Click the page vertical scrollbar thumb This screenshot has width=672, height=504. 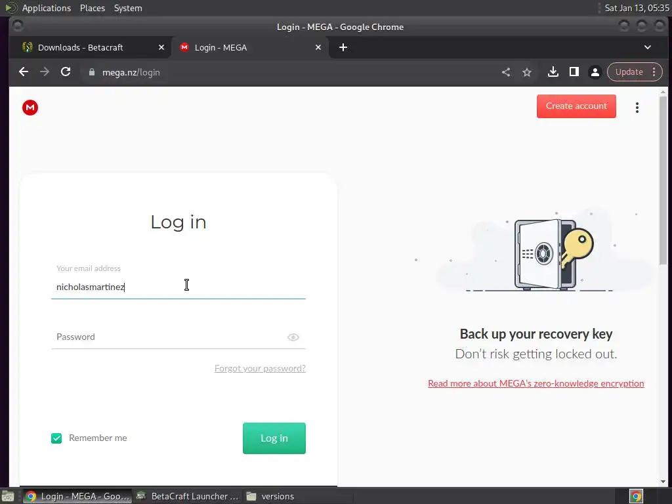pos(663,180)
